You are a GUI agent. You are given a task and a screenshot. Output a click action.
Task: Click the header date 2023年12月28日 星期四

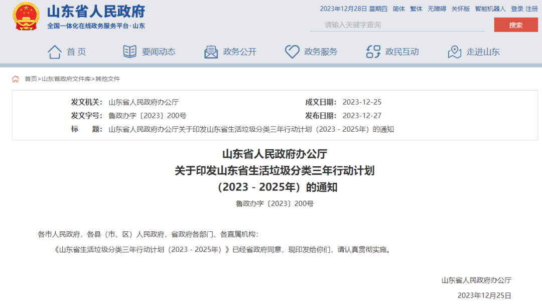click(354, 9)
